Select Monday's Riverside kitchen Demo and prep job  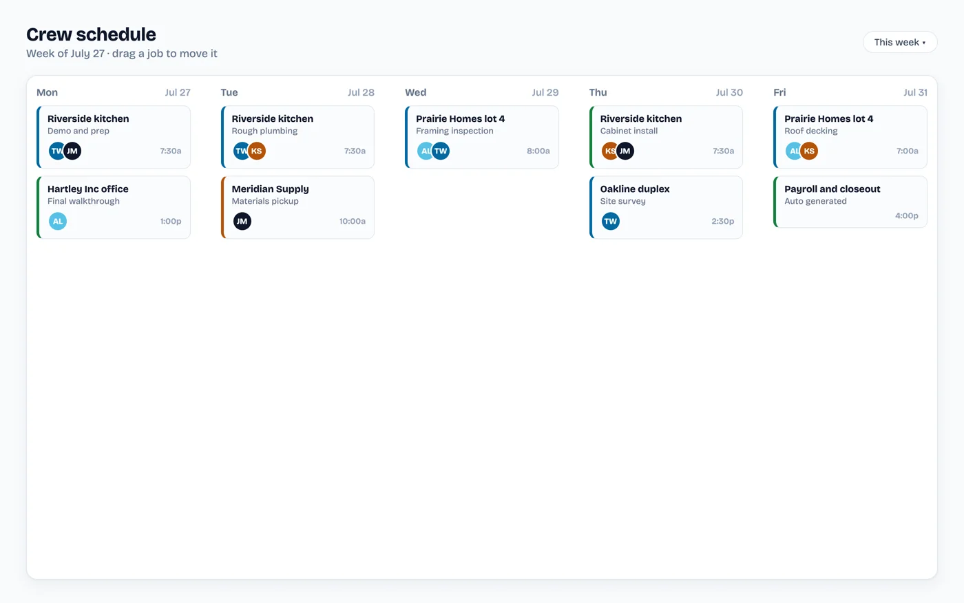pos(114,137)
